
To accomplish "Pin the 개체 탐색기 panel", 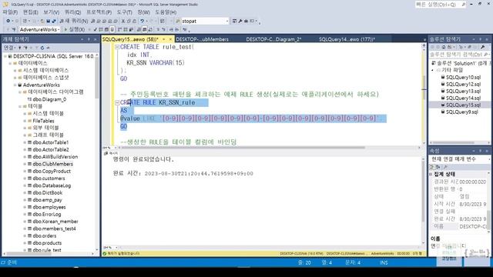I will point(89,39).
